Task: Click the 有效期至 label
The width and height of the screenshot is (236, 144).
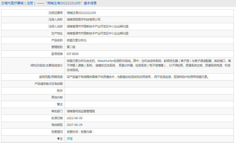Action: click(x=57, y=125)
